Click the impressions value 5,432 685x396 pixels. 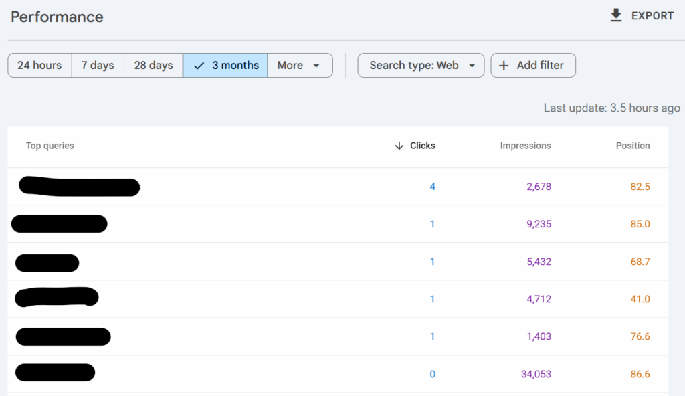pos(539,262)
